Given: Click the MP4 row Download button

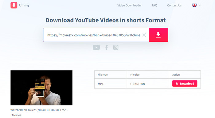Looking at the screenshot, I should pyautogui.click(x=185, y=83).
